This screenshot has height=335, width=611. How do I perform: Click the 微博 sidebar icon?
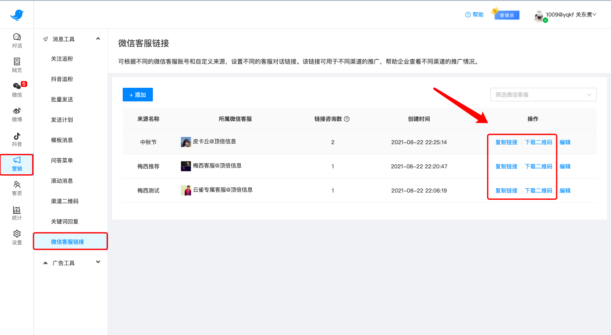pos(17,114)
